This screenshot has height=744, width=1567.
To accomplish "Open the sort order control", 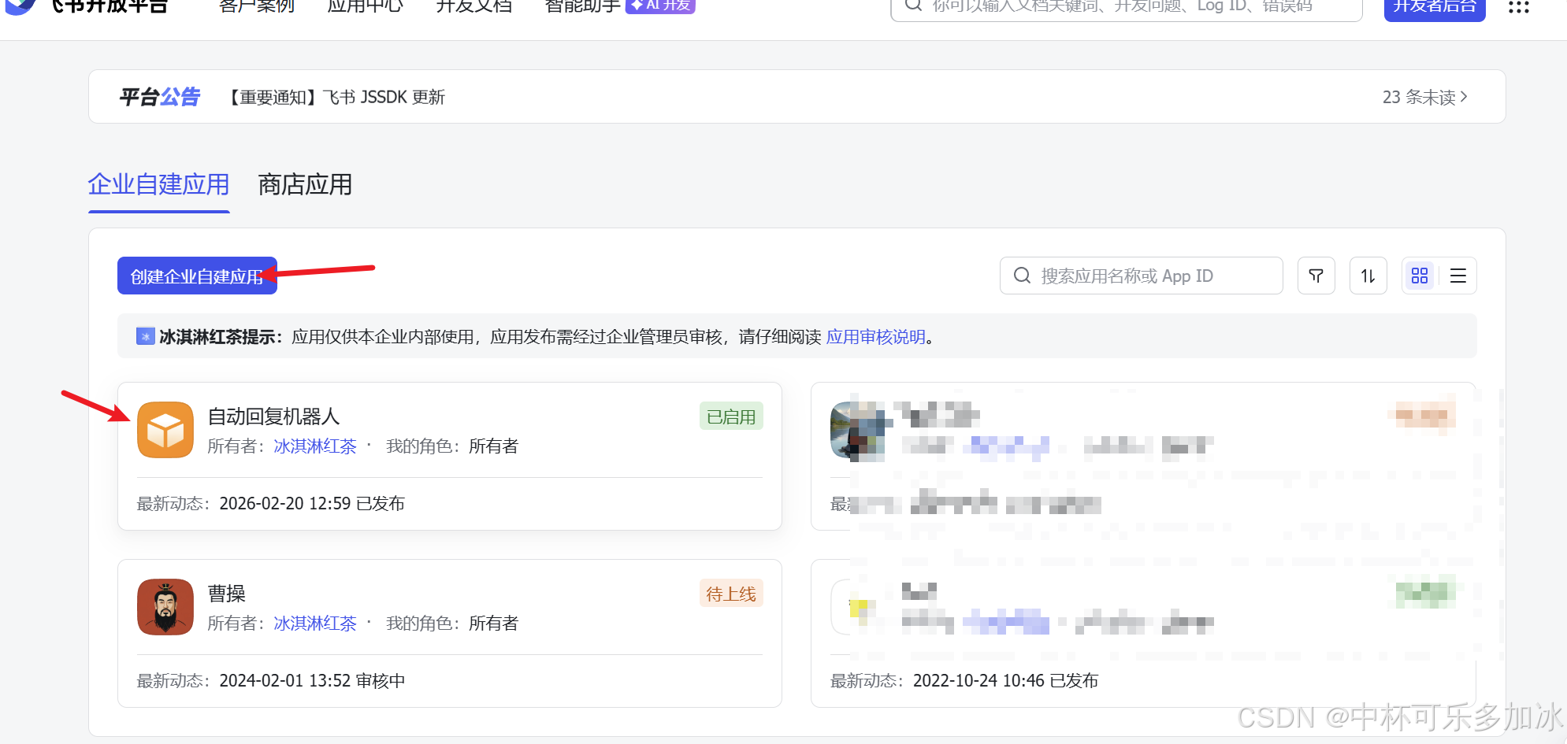I will click(1368, 276).
